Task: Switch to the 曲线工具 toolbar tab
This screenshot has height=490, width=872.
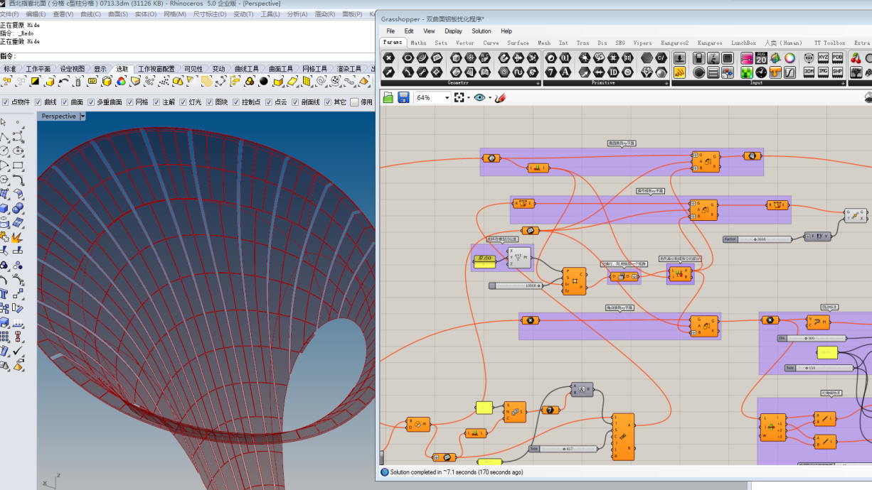Action: click(246, 69)
